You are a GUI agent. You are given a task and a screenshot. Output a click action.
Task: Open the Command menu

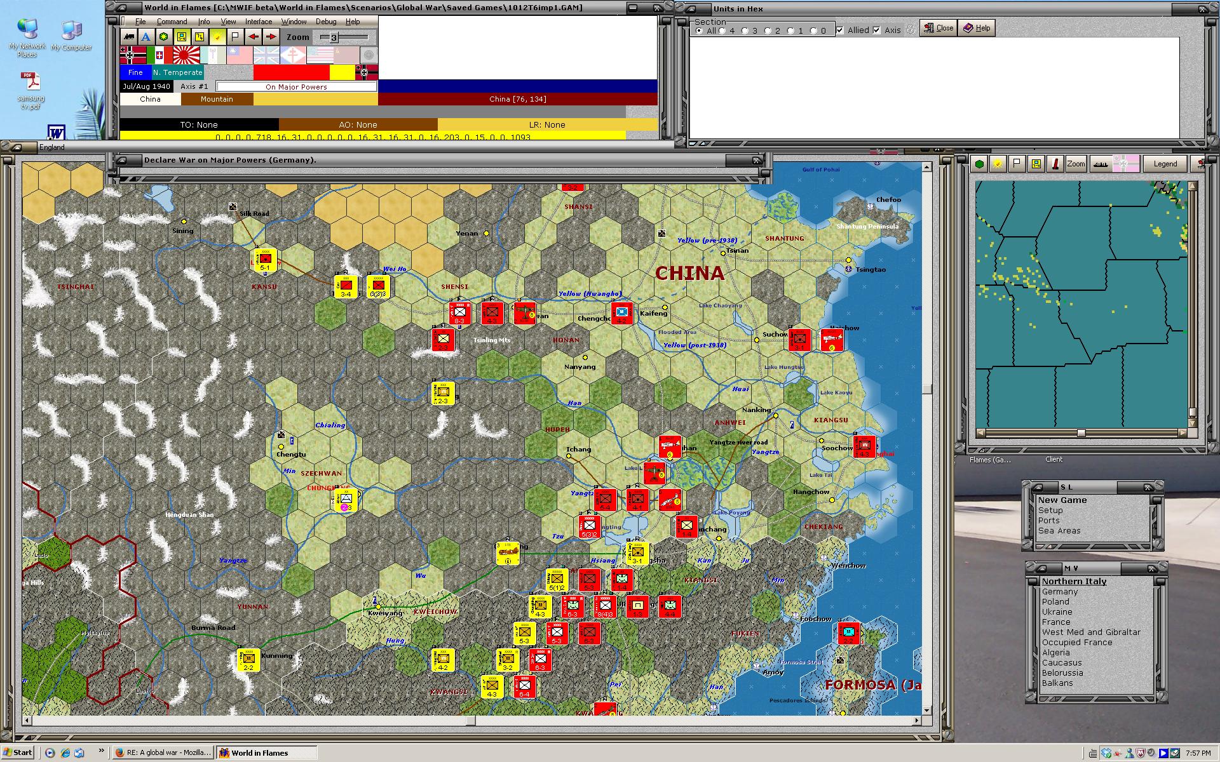click(172, 22)
